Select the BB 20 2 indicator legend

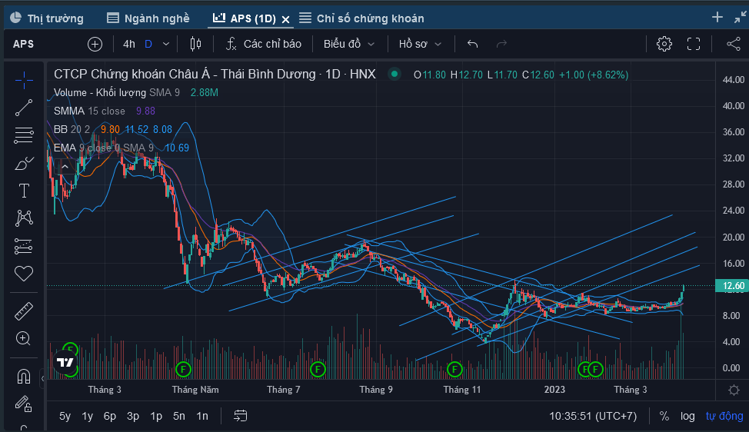[x=72, y=129]
